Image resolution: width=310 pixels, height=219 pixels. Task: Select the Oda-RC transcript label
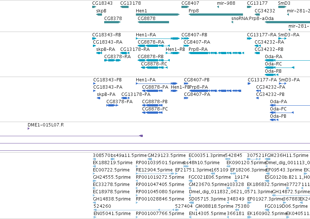(274, 64)
